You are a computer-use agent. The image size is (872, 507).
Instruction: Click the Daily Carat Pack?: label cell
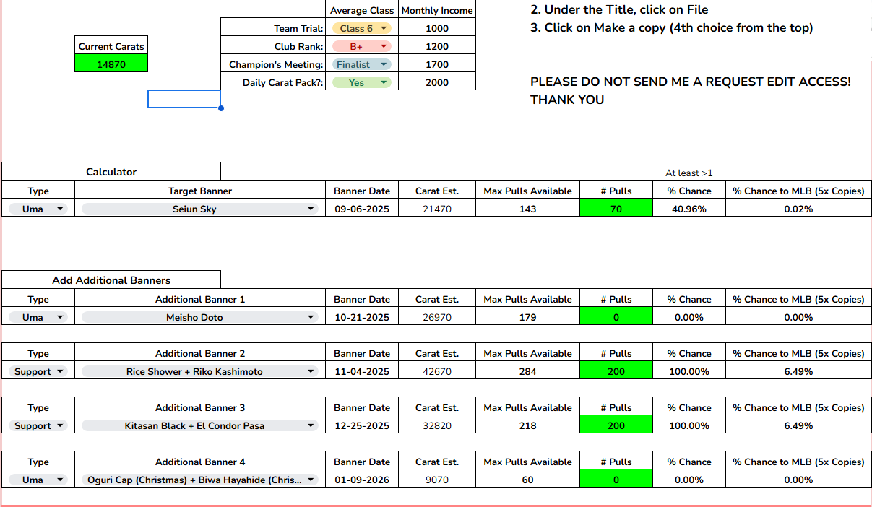(273, 82)
